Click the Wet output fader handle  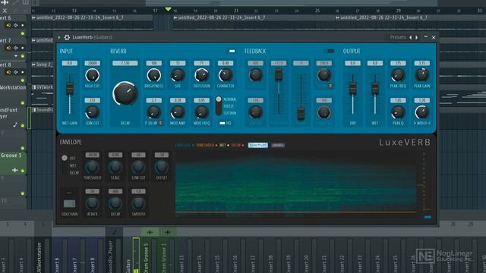[374, 88]
